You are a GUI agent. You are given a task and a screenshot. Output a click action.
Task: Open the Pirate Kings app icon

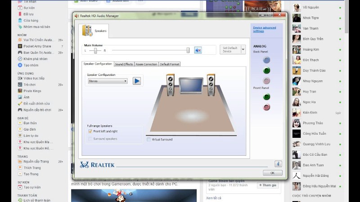[x=20, y=91]
